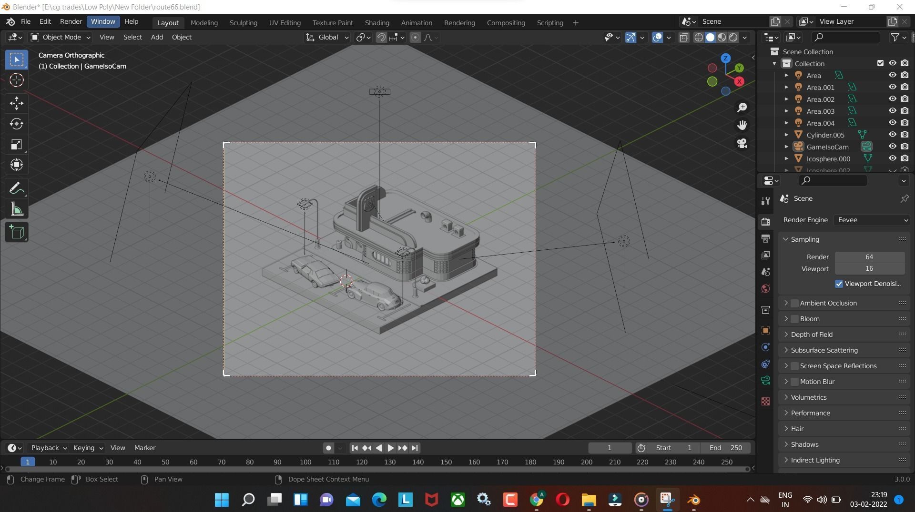This screenshot has height=512, width=915.
Task: Open the File menu
Action: pyautogui.click(x=26, y=22)
